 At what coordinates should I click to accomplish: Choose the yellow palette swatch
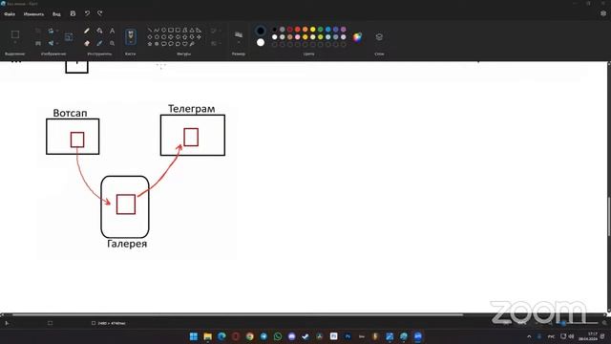(x=313, y=30)
